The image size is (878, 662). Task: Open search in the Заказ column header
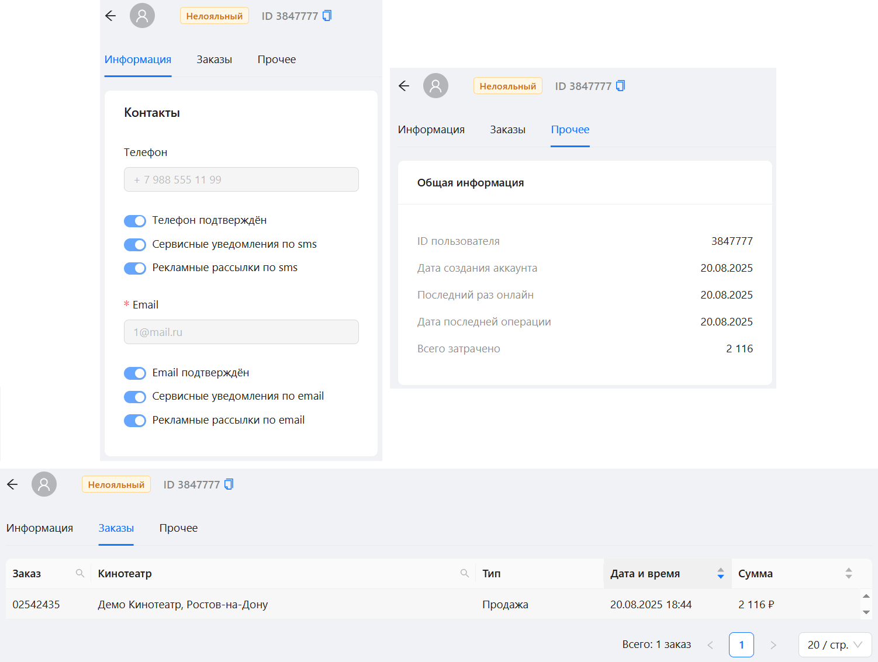tap(80, 574)
